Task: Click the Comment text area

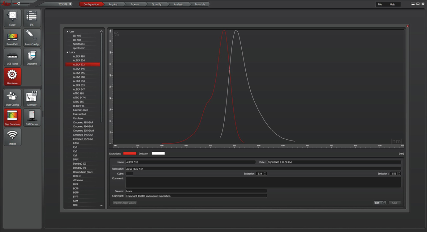Action: point(263,182)
